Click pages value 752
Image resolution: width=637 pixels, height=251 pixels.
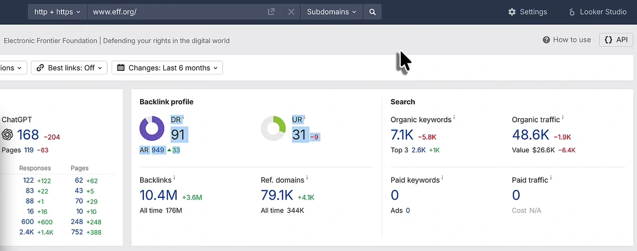coord(76,232)
